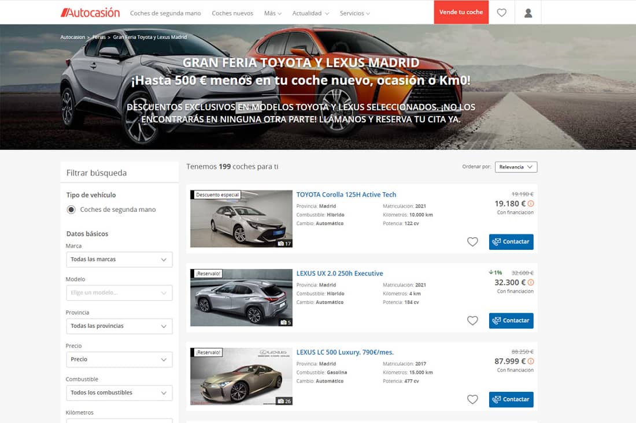
Task: Open the Marca 'Todas las marcas' dropdown
Action: [119, 260]
